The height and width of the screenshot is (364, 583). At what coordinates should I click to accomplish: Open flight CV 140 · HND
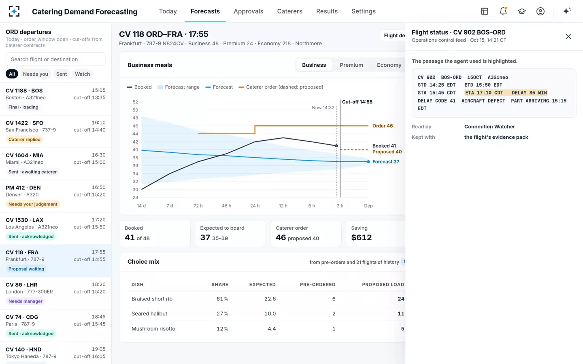tap(55, 353)
